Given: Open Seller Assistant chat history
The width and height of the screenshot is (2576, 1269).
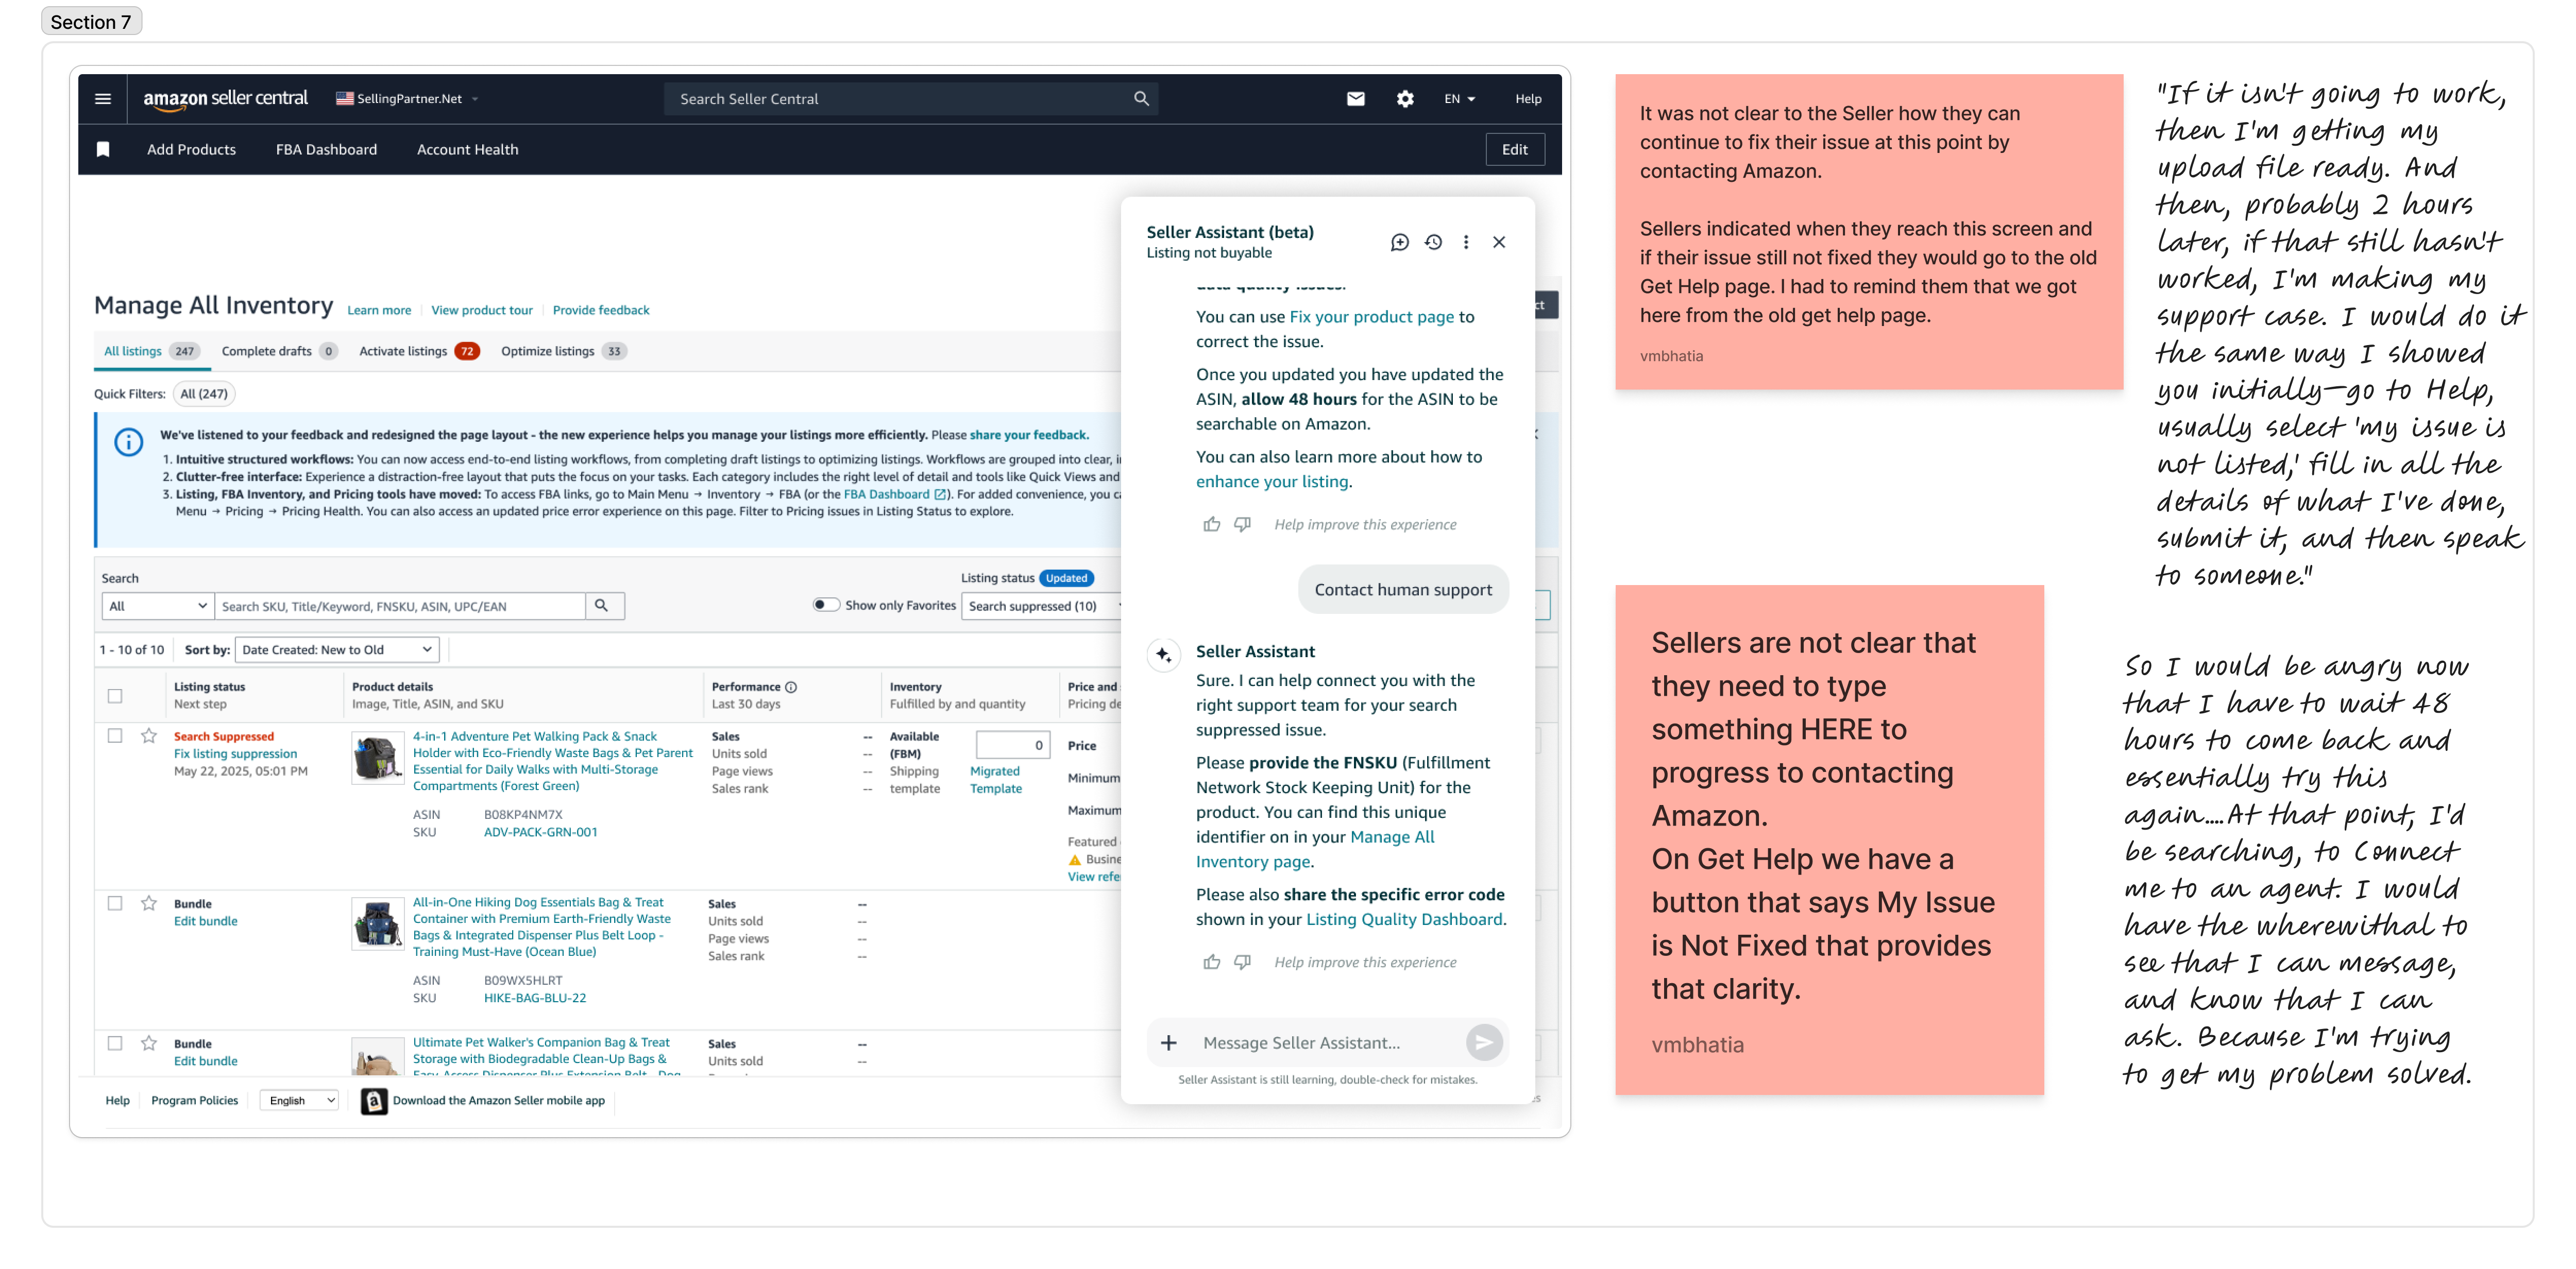Looking at the screenshot, I should click(x=1433, y=242).
